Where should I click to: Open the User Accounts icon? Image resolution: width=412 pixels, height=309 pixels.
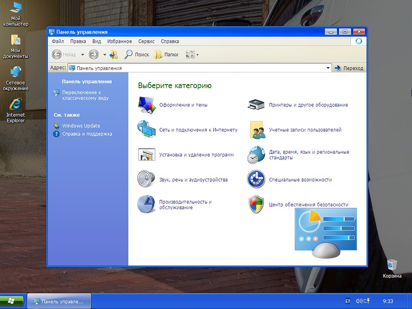(256, 130)
